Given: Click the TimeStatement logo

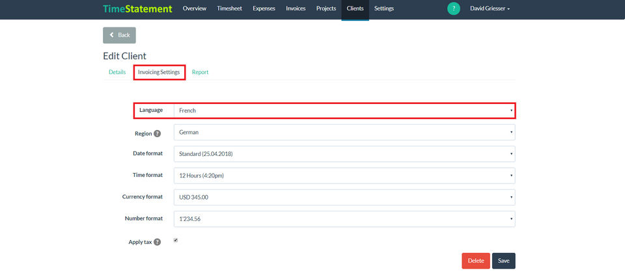Looking at the screenshot, I should (x=137, y=8).
